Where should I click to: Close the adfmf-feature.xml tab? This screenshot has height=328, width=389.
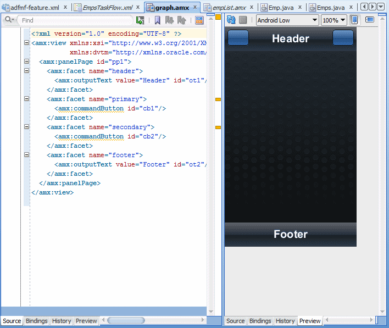pos(65,7)
